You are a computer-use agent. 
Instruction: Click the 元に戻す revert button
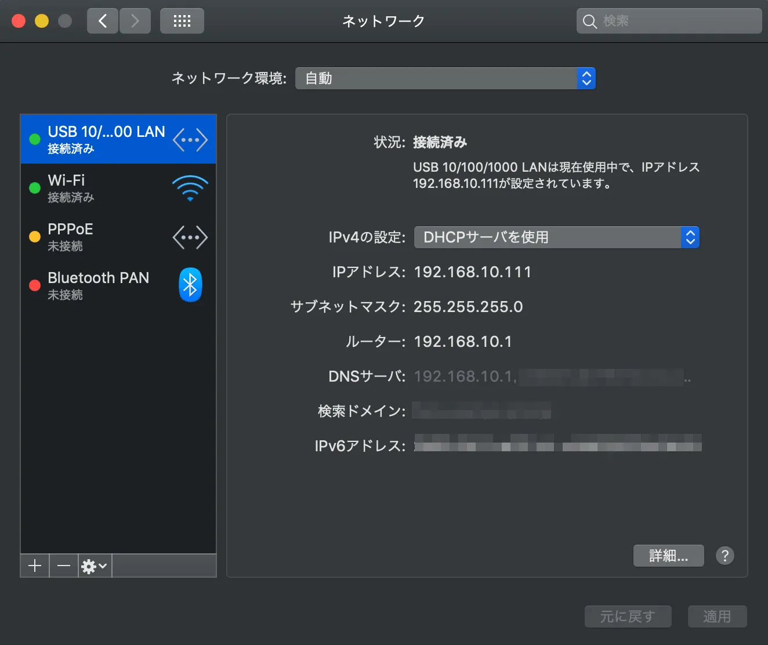tap(628, 617)
